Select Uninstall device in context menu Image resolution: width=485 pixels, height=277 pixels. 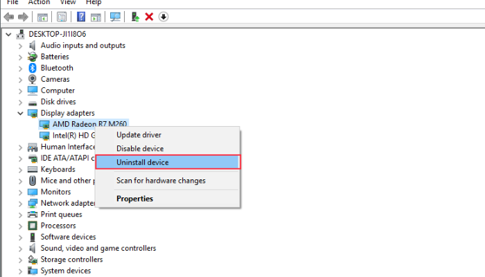coord(168,162)
